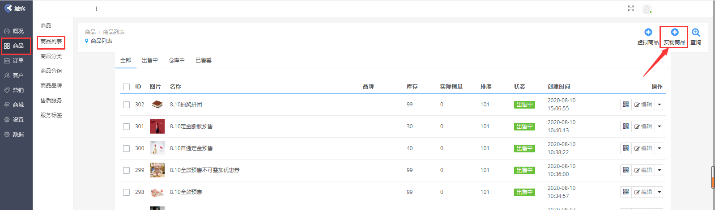
Task: Check the box for product 300
Action: [x=126, y=148]
